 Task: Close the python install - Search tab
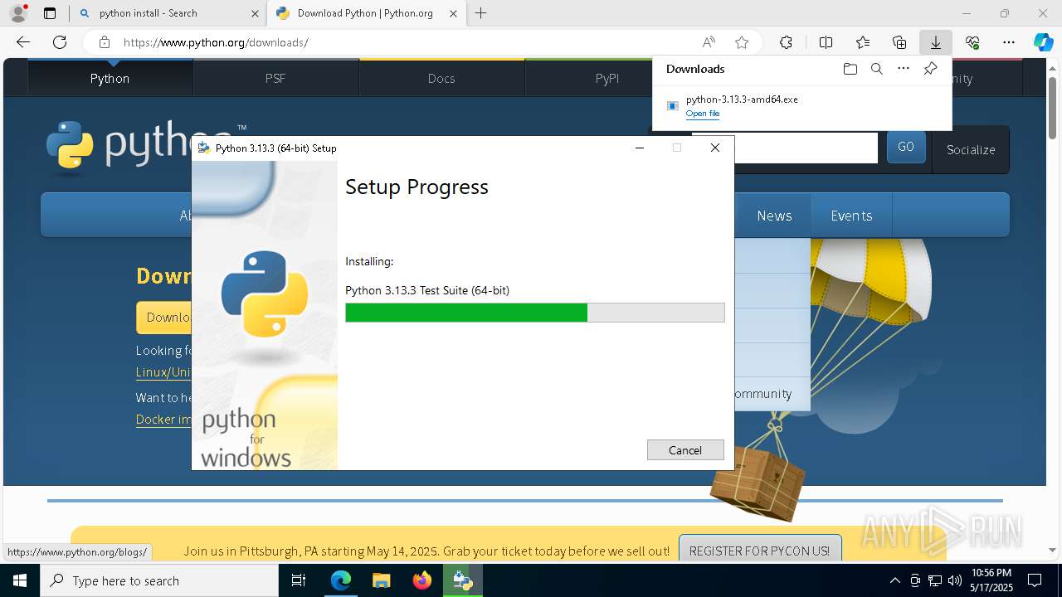[x=254, y=13]
